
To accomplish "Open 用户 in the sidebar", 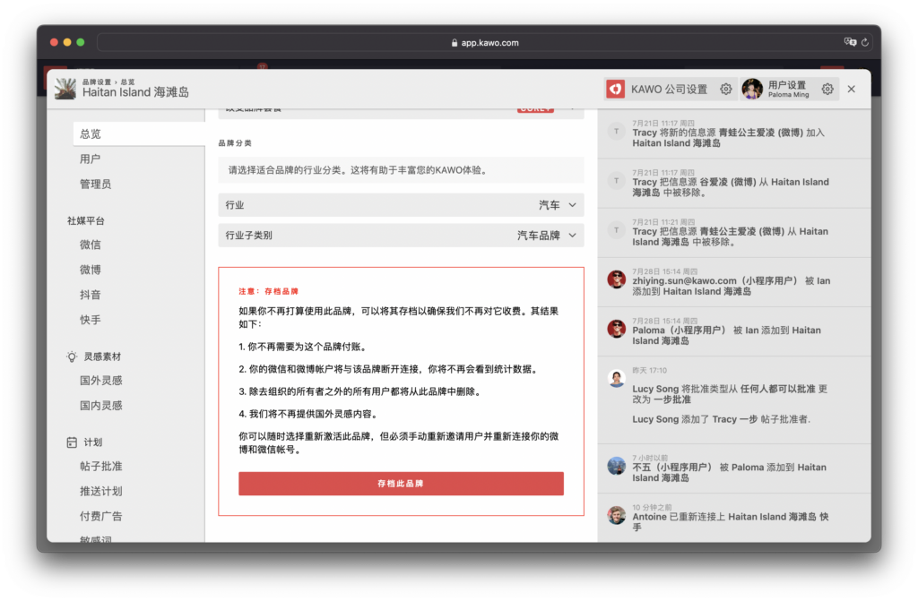I will click(x=90, y=159).
